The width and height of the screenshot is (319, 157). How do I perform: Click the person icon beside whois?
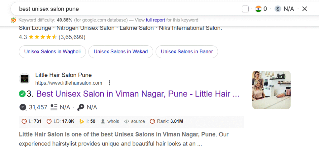(103, 121)
